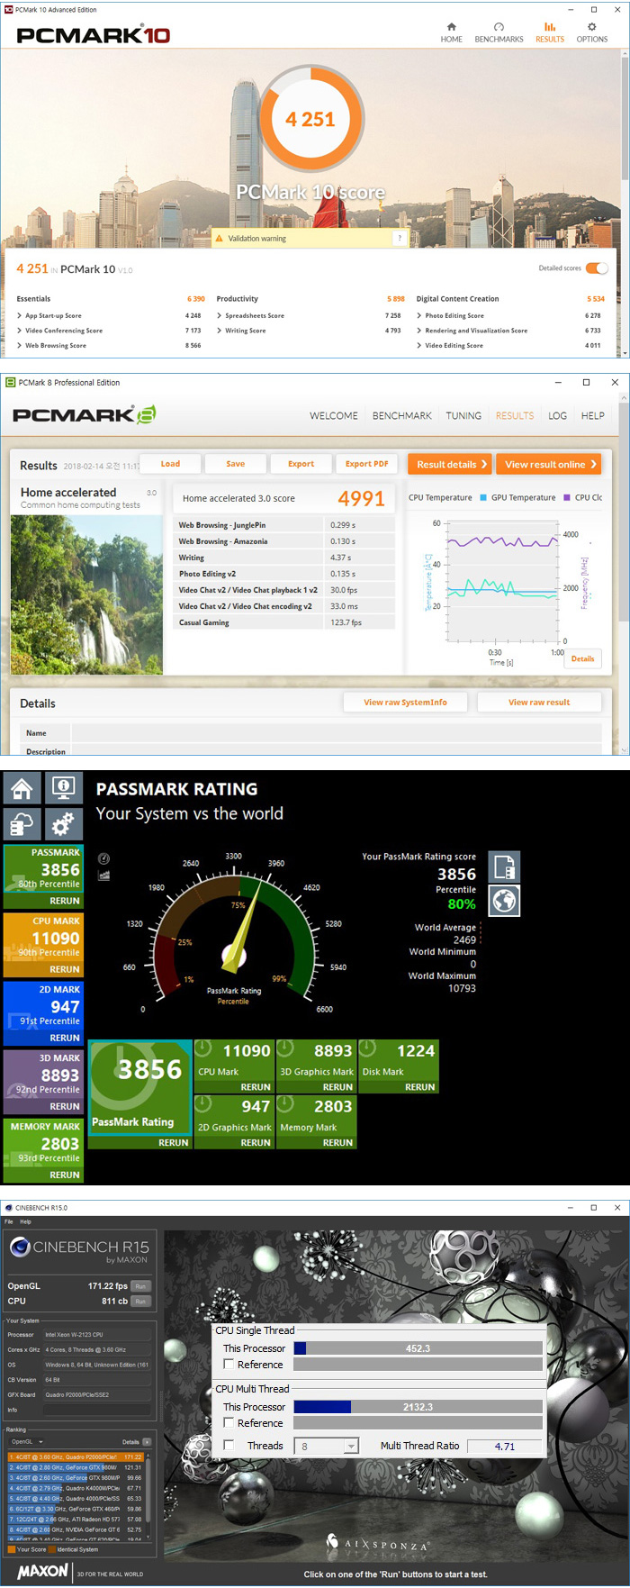This screenshot has width=630, height=1588.
Task: Open LOG tab in PCMark 8
Action: pos(558,416)
